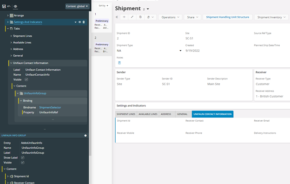Toggle the Show Label checkbox
The height and width of the screenshot is (184, 290).
[x=23, y=158]
